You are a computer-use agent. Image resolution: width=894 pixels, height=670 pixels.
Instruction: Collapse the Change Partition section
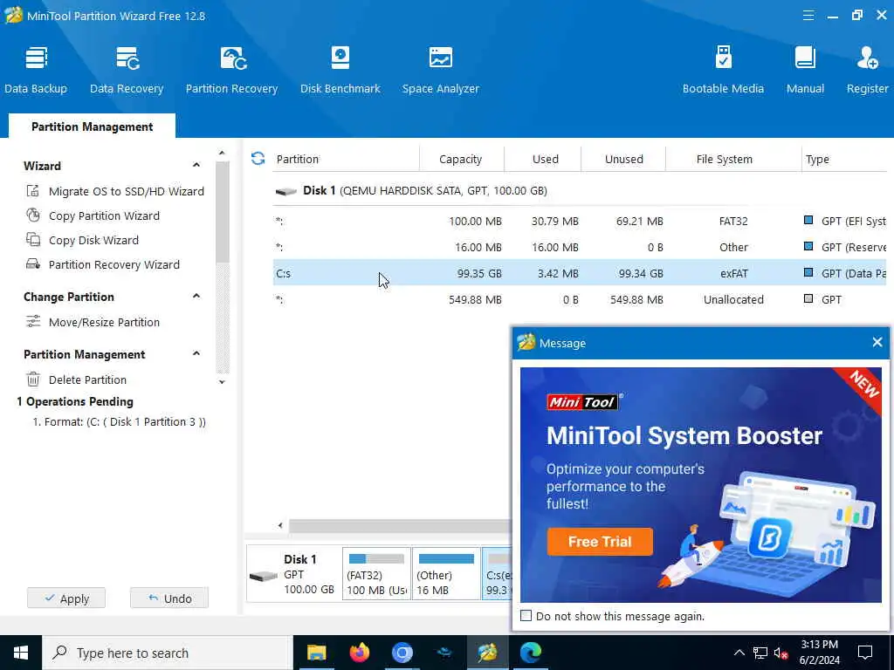click(196, 297)
